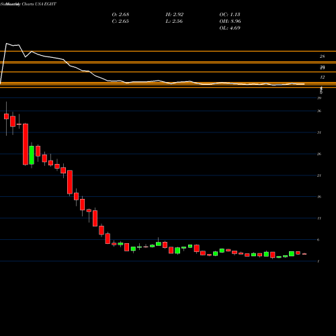
Task: Click the '28' label on upper chart axis
Action: [x=322, y=56]
